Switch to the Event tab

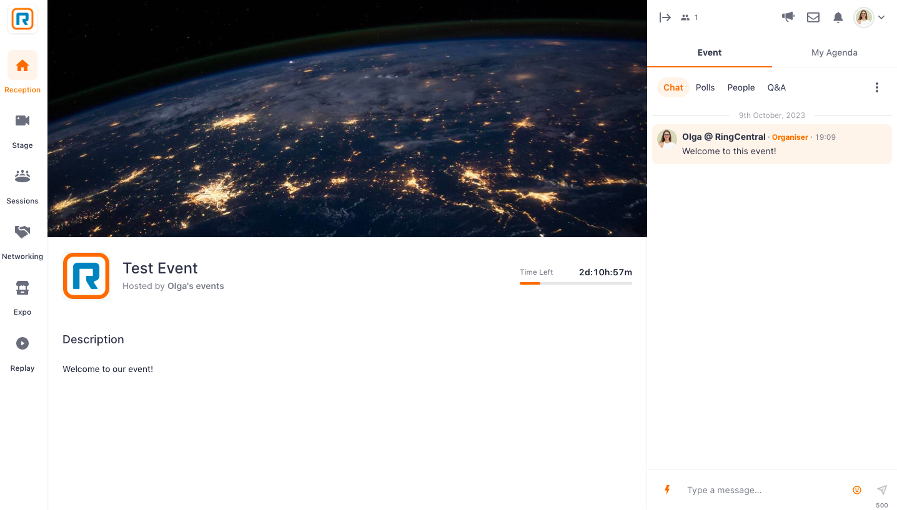pyautogui.click(x=710, y=52)
